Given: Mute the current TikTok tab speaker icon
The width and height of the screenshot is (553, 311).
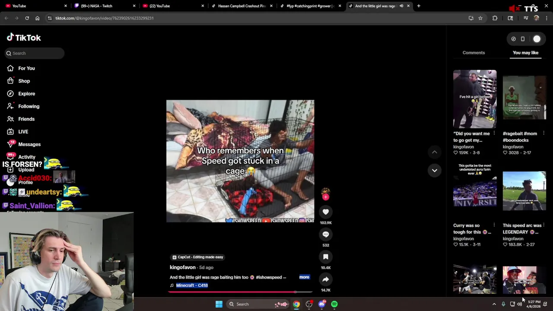Looking at the screenshot, I should [401, 6].
